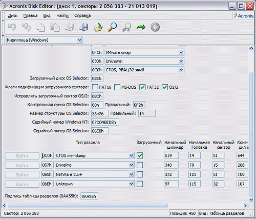Click the OS Selector serial number field 06E8h

point(100,131)
